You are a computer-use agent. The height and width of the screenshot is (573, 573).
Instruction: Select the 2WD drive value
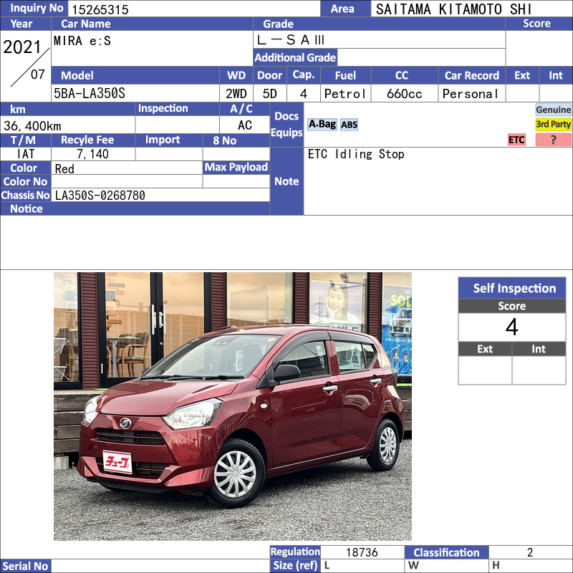point(236,94)
